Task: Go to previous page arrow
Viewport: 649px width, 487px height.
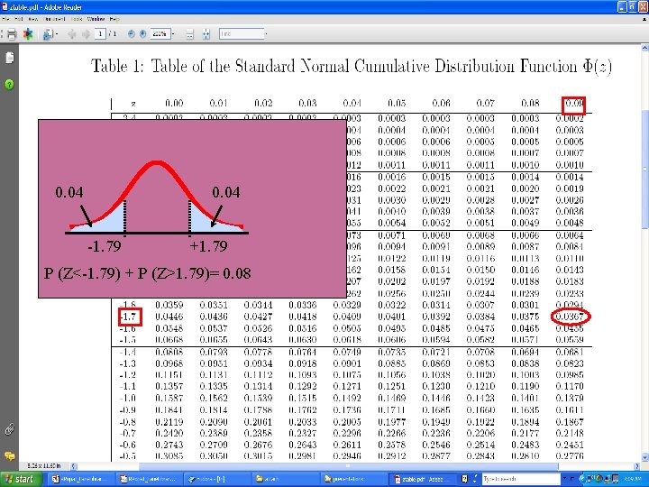Action: click(72, 34)
